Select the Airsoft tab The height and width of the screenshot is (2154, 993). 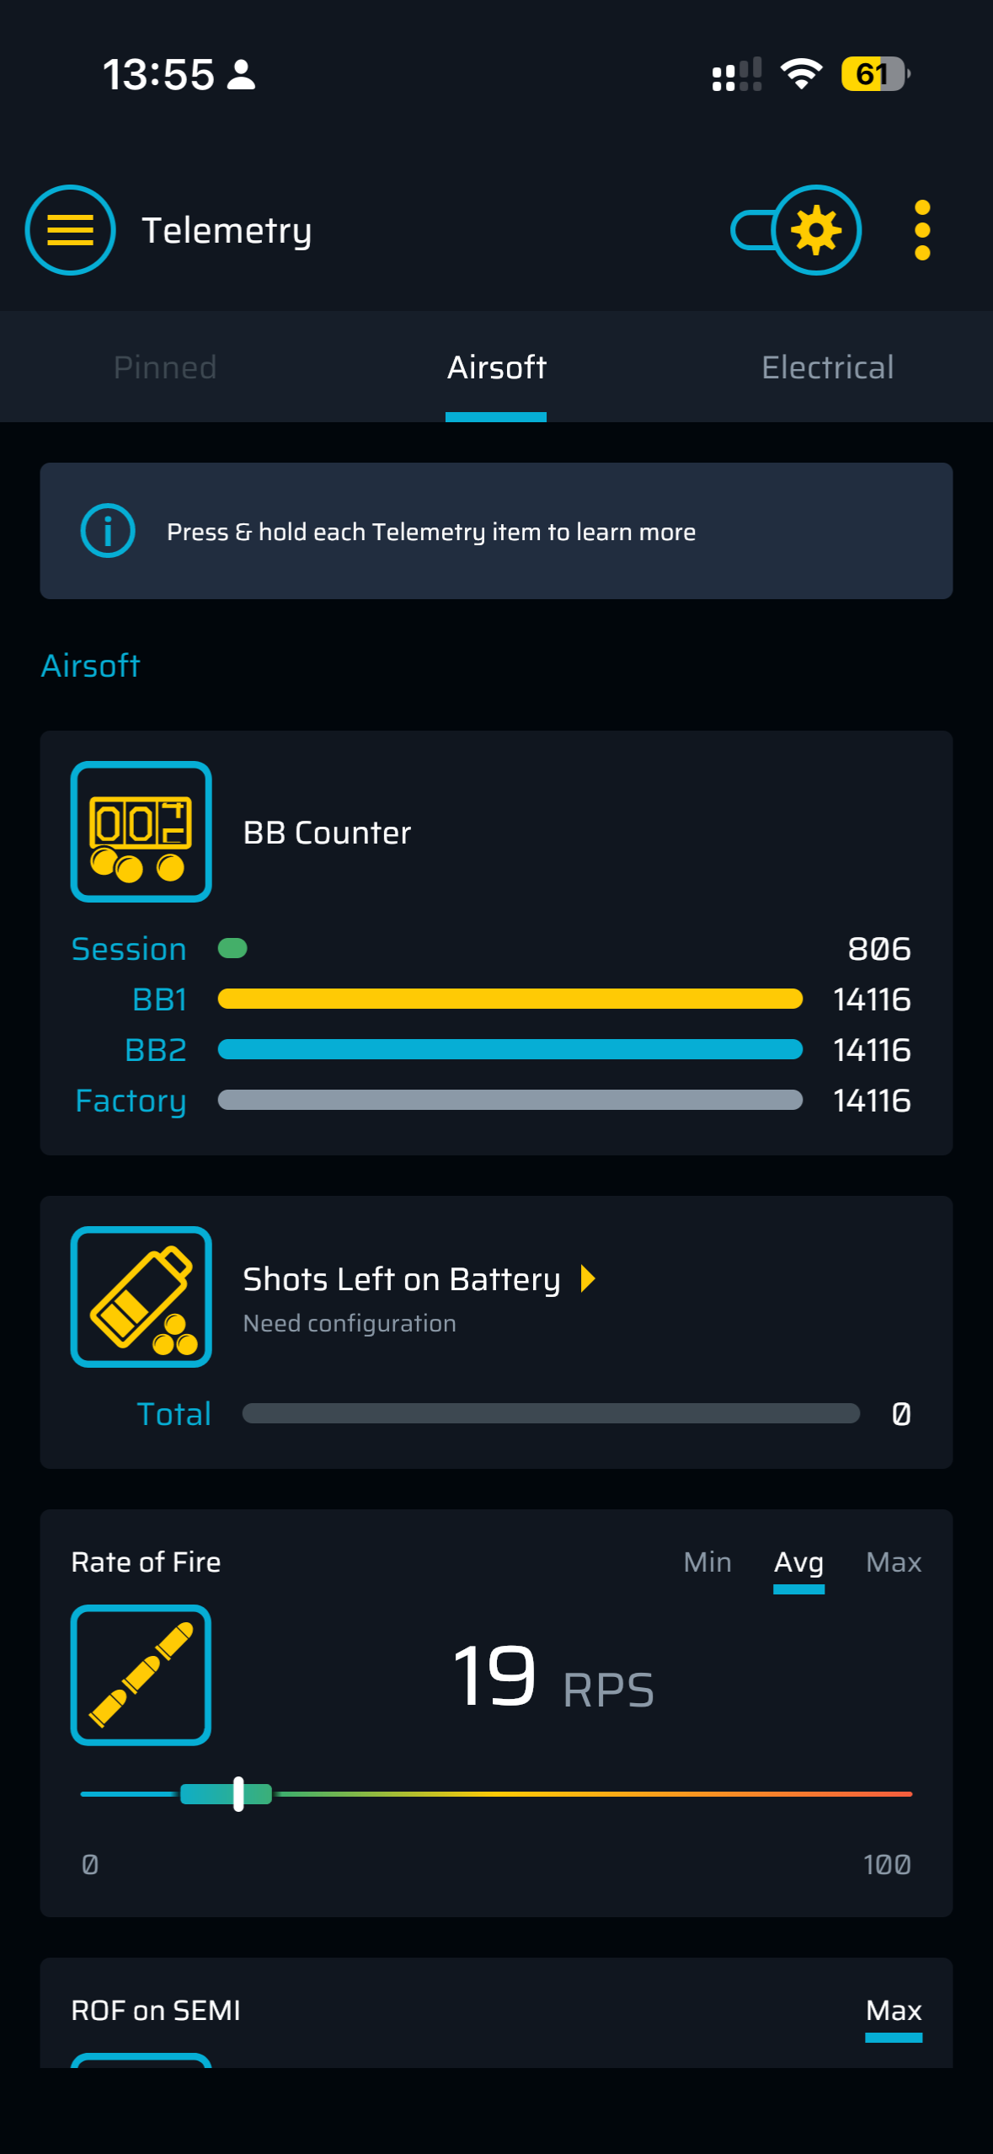(496, 367)
